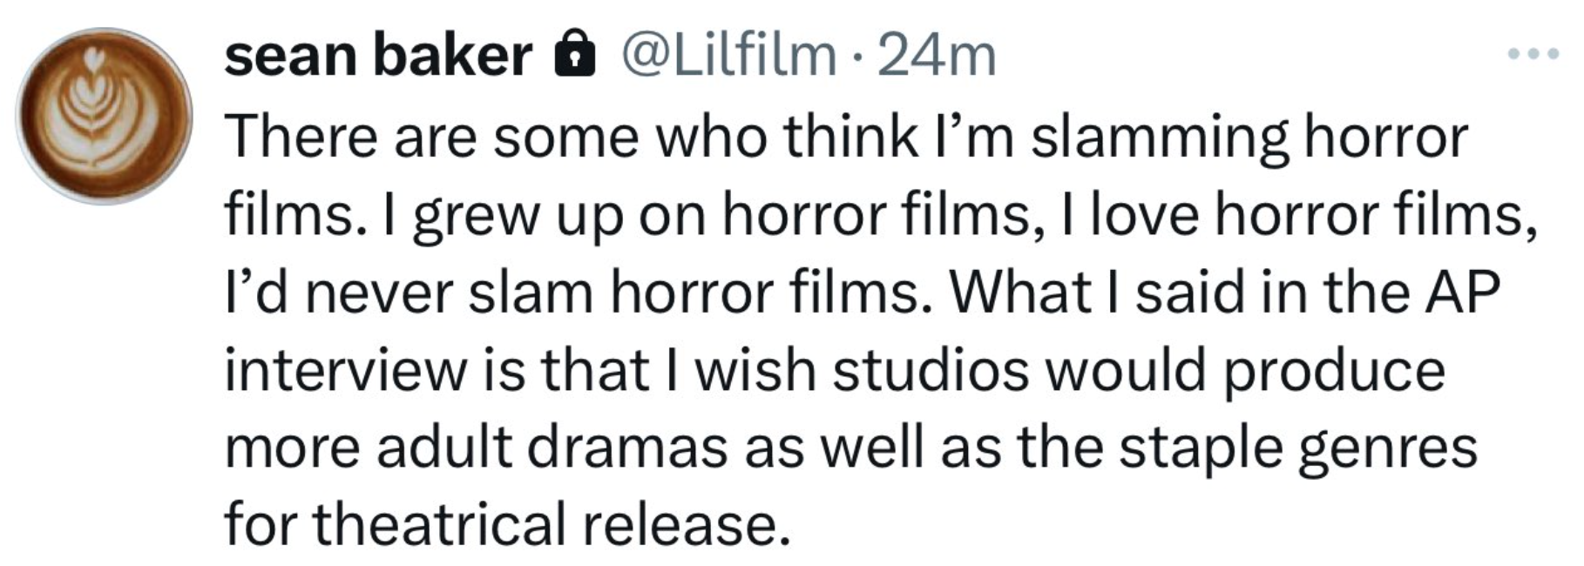
Task: Click the words 'theatrical release' in tweet
Action: coord(552,525)
